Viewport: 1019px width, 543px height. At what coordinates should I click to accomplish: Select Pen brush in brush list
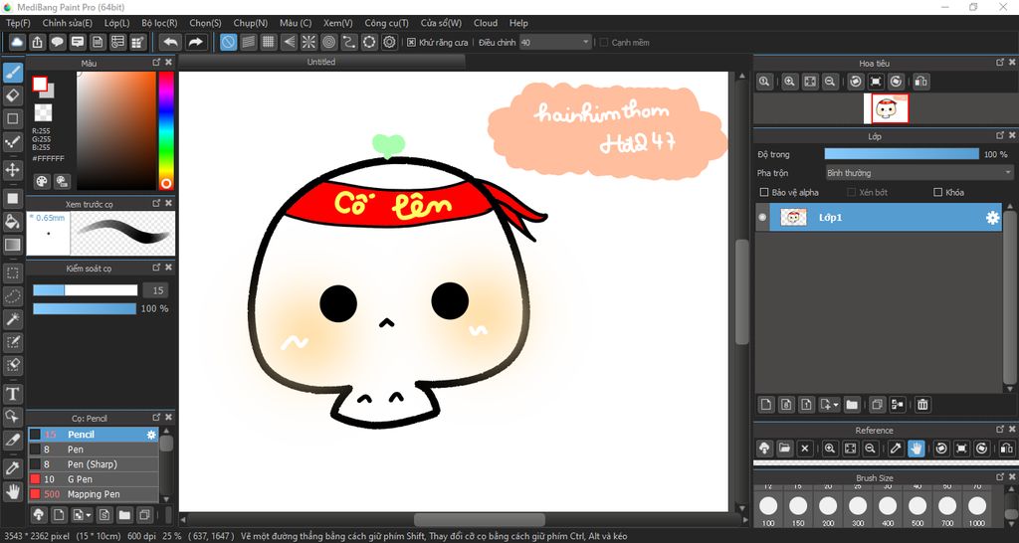pyautogui.click(x=93, y=450)
